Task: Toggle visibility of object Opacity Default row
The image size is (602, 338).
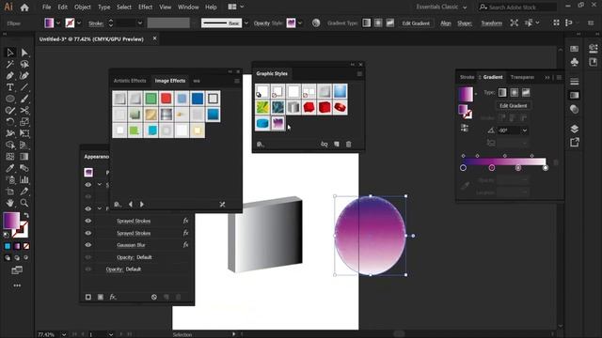Action: click(x=87, y=269)
